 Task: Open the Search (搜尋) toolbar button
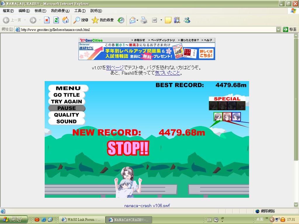point(81,20)
